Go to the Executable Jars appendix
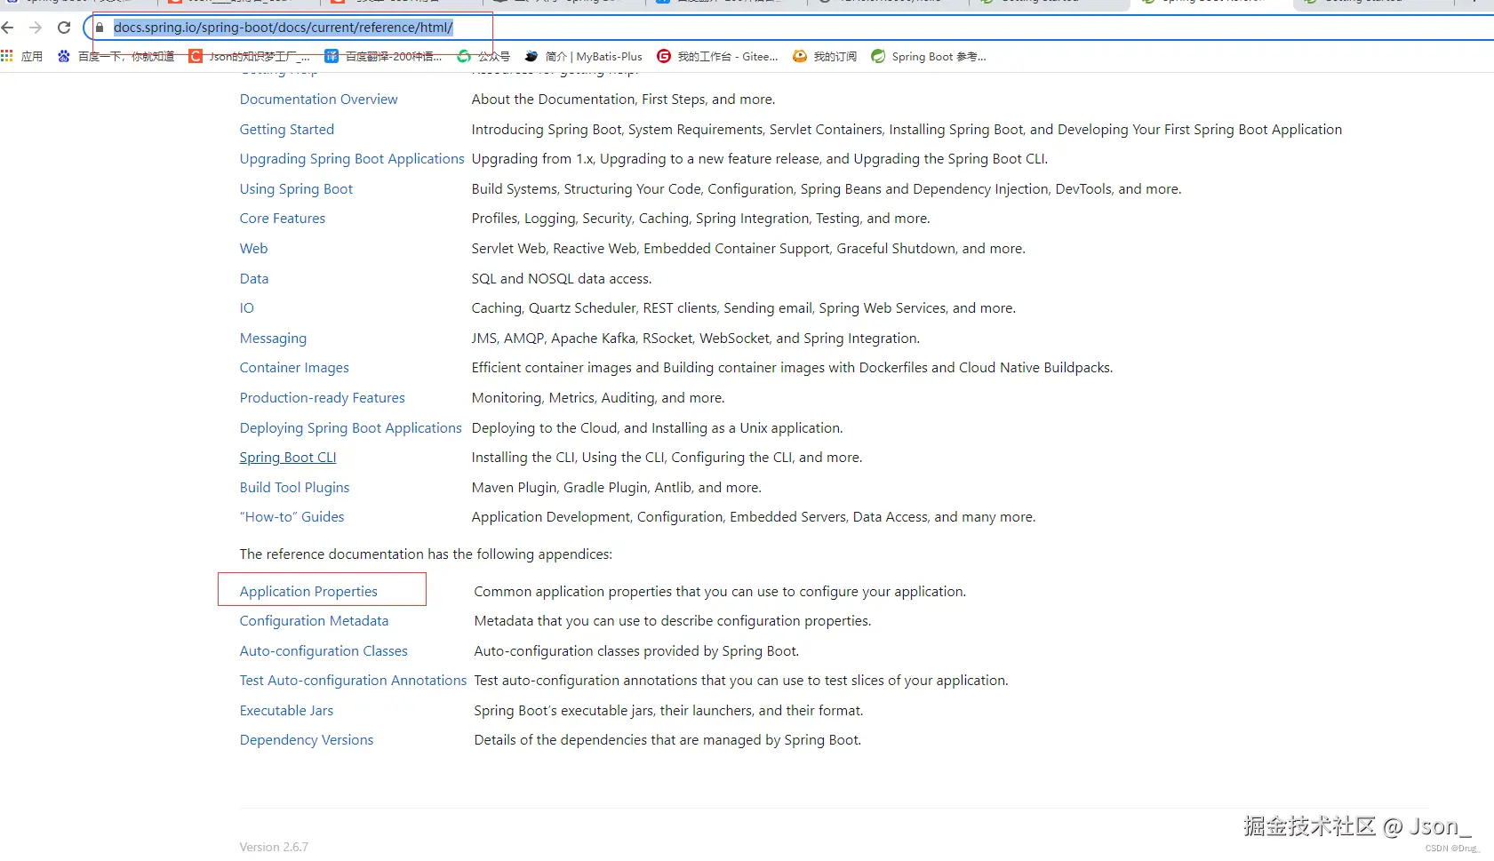Viewport: 1494px width, 861px height. [x=286, y=711]
